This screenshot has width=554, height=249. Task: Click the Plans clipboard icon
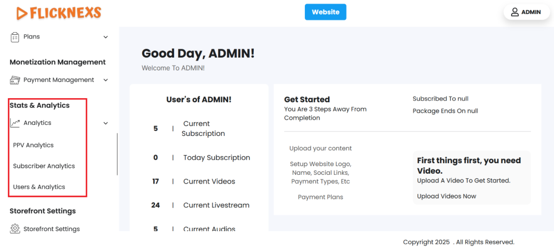point(15,37)
